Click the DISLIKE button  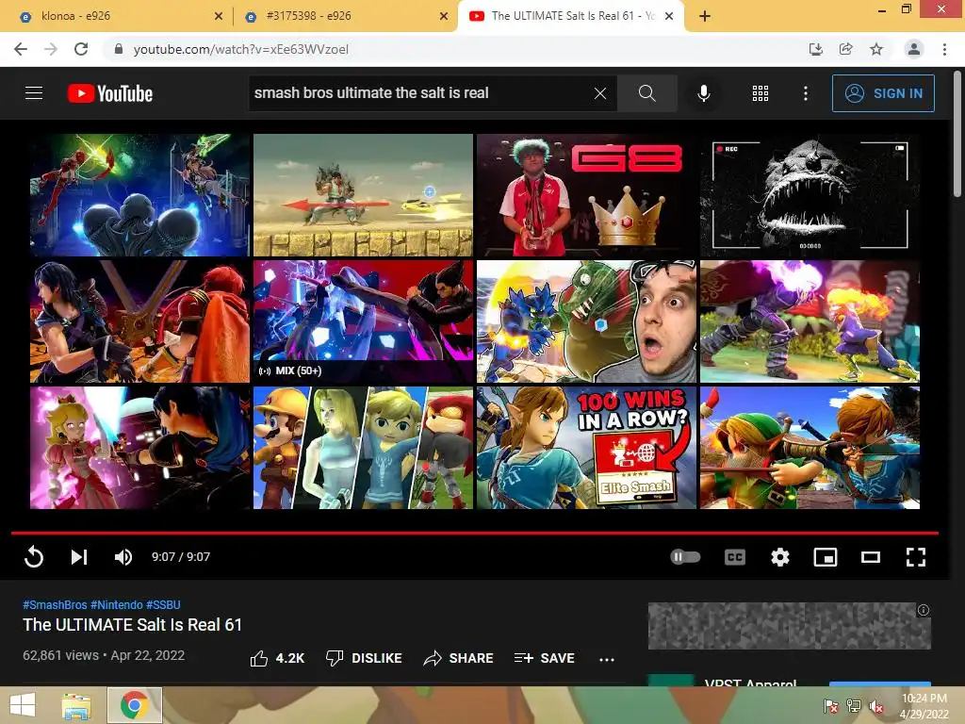coord(364,658)
